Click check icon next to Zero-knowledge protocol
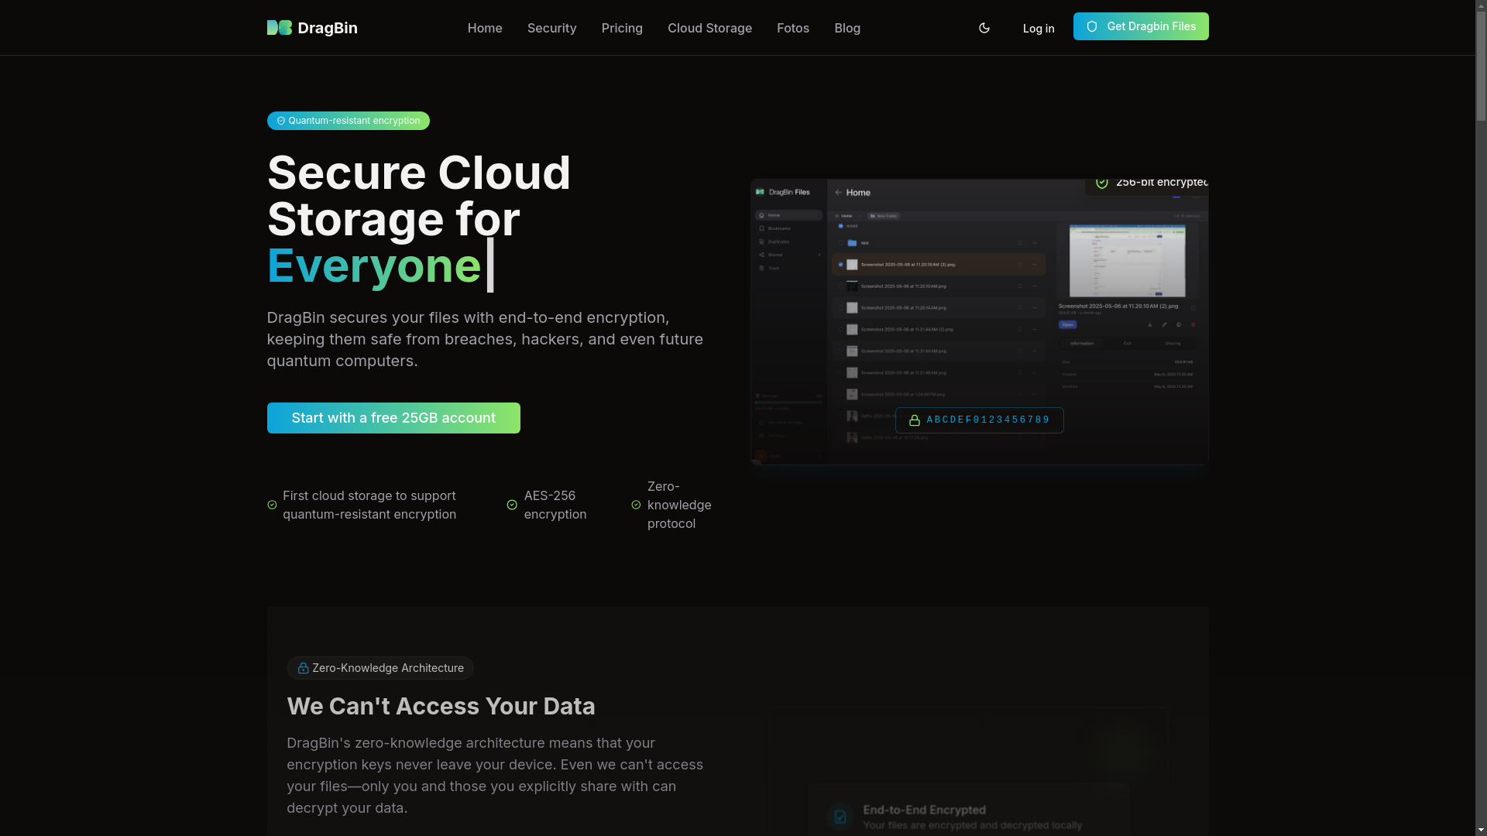Image resolution: width=1487 pixels, height=836 pixels. pyautogui.click(x=636, y=505)
